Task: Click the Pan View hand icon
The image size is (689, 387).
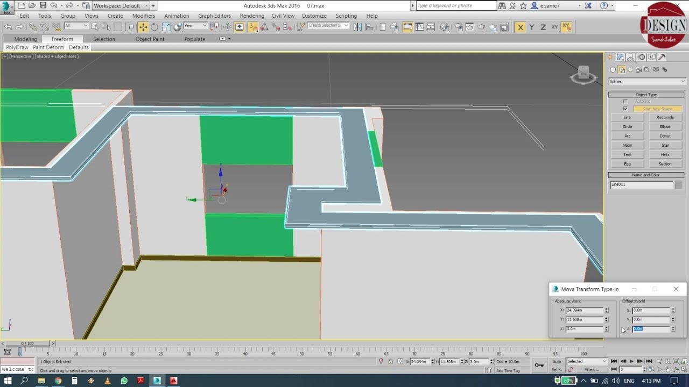Action: click(668, 370)
